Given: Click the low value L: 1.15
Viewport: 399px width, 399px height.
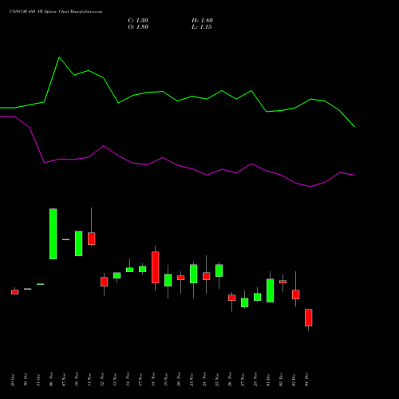Looking at the screenshot, I should point(202,27).
